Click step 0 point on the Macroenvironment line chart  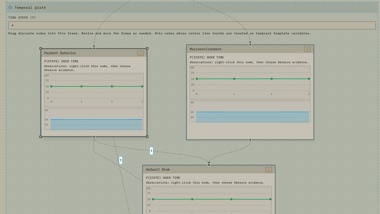(197, 79)
